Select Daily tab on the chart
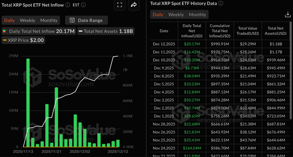The width and height of the screenshot is (293, 157). pyautogui.click(x=9, y=20)
